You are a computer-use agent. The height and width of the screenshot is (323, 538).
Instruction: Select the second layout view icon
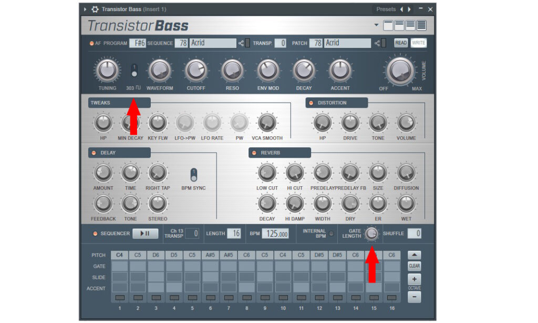tap(399, 25)
